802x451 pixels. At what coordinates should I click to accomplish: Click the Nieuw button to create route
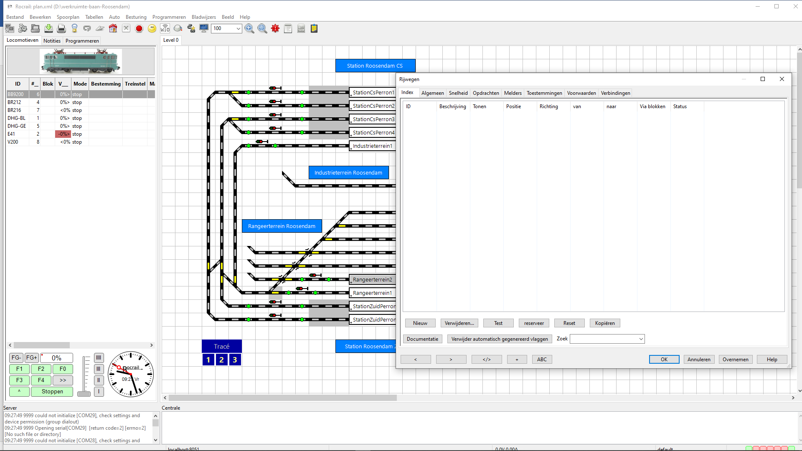[420, 323]
